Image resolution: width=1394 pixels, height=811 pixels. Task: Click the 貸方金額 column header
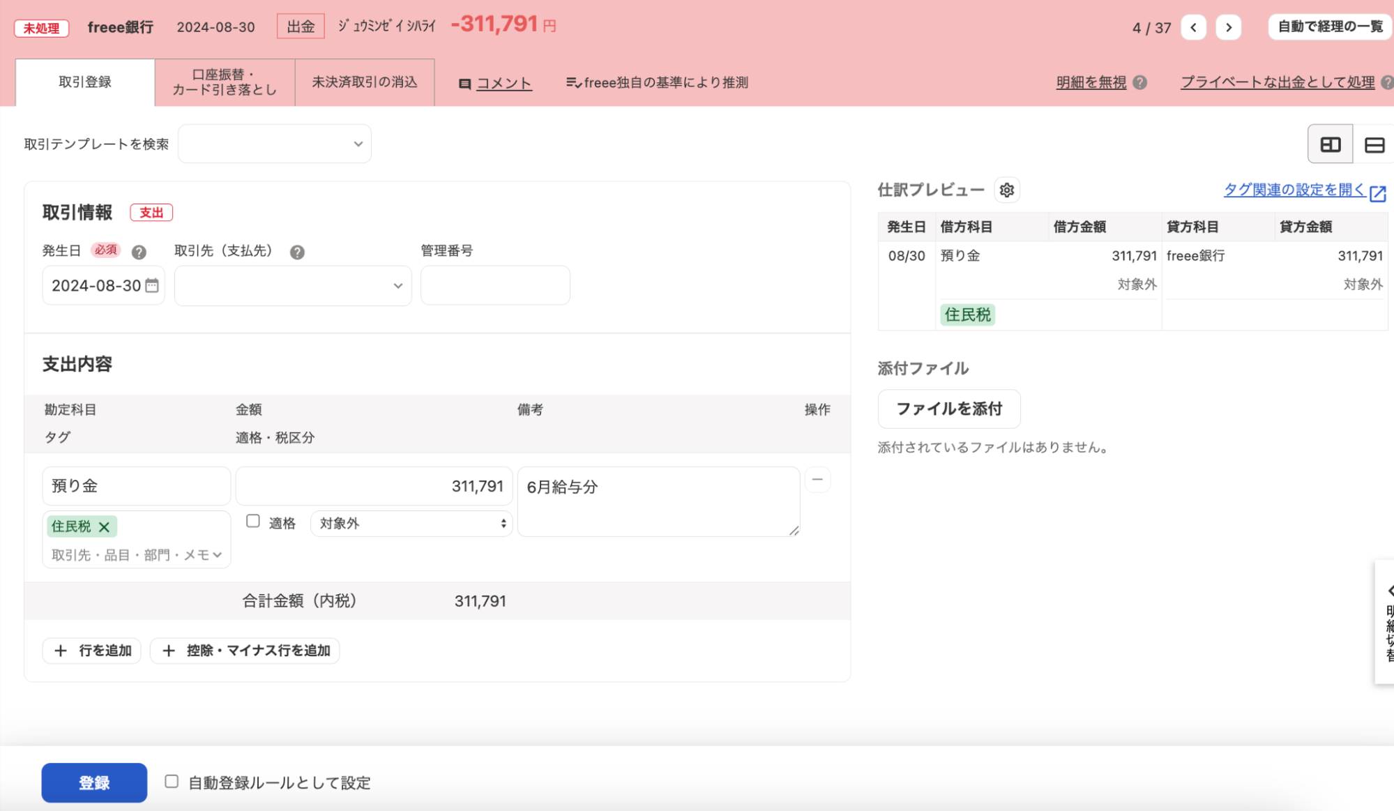[1305, 227]
